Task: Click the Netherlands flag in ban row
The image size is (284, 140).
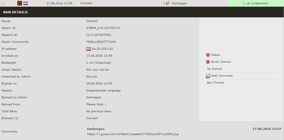Action: point(25,3)
